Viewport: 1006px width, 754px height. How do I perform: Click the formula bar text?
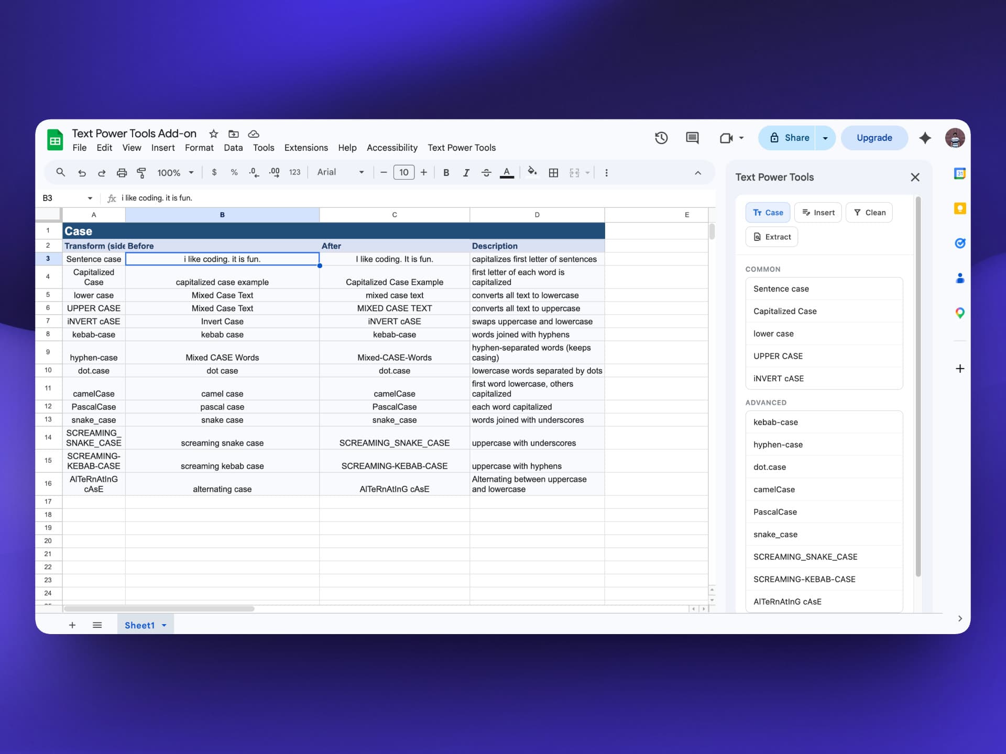point(157,198)
